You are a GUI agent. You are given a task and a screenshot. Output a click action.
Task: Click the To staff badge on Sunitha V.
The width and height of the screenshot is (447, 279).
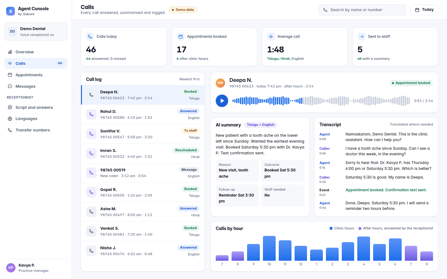click(x=190, y=131)
